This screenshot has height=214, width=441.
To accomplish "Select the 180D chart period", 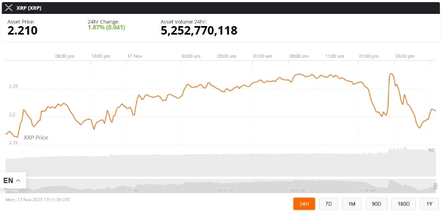I will 404,203.
